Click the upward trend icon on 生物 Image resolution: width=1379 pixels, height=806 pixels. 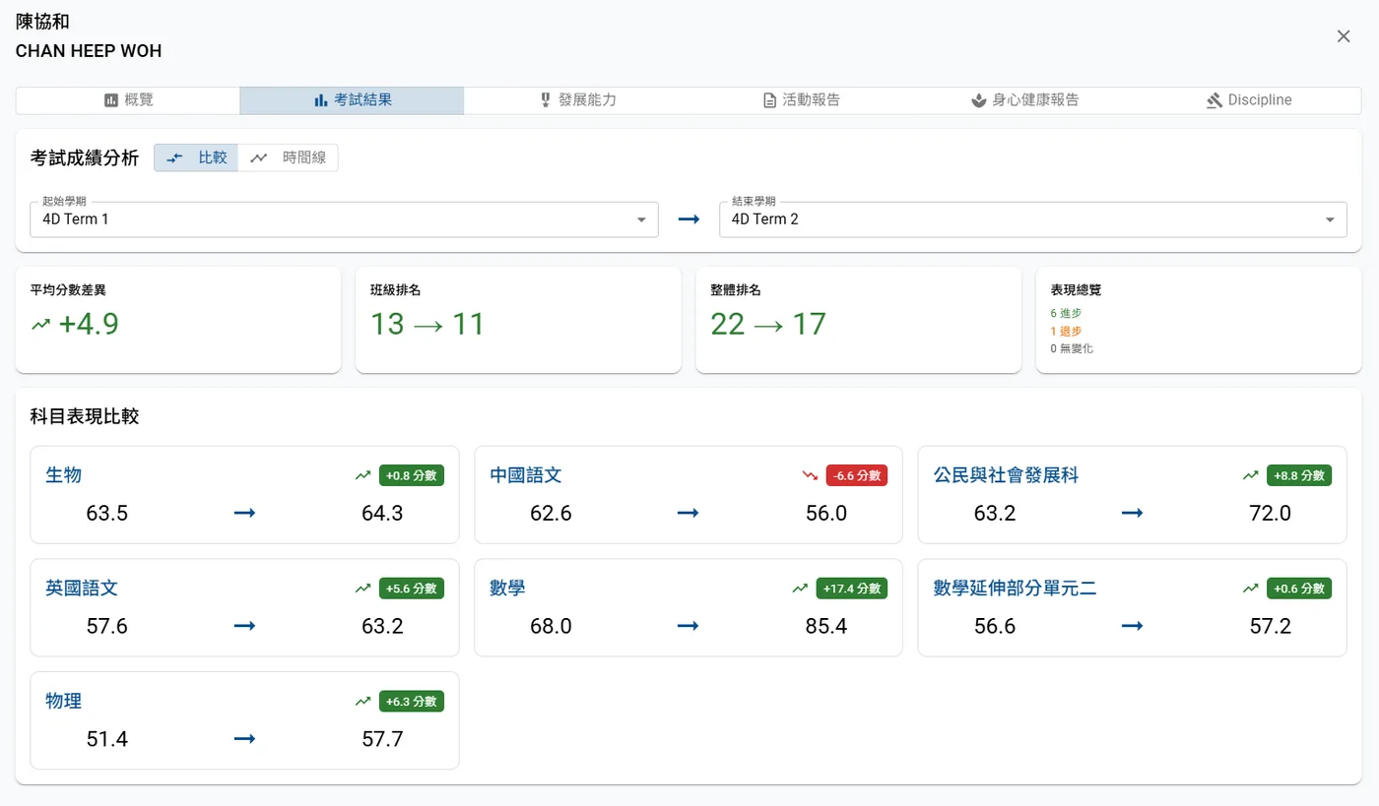[x=363, y=475]
